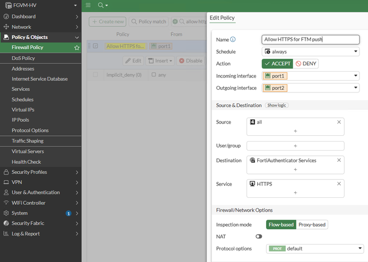
Task: Click the hamburger menu icon in top bar
Action: pyautogui.click(x=88, y=5)
